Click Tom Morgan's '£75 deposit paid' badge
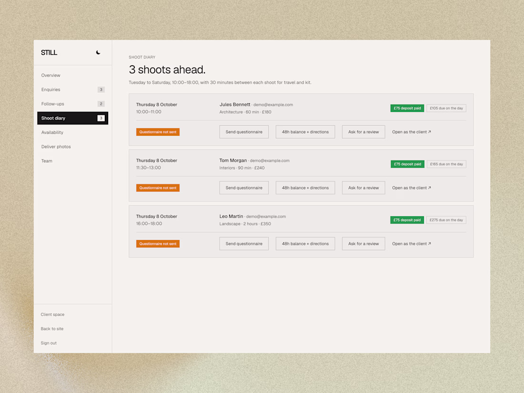 tap(407, 164)
